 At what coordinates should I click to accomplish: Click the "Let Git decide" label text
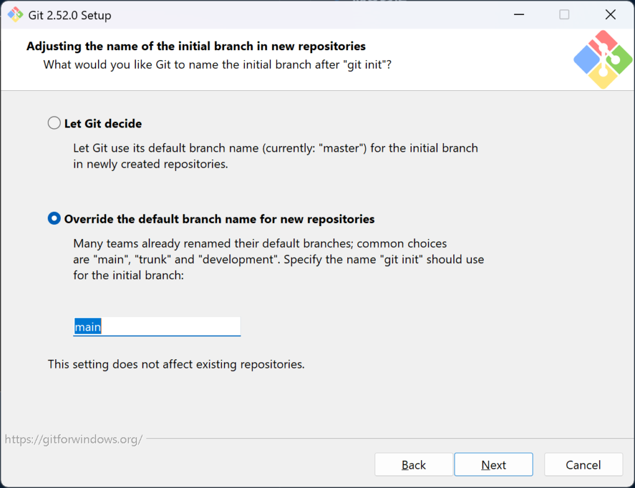103,124
